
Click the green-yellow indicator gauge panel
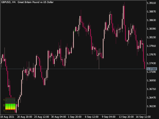[10, 105]
